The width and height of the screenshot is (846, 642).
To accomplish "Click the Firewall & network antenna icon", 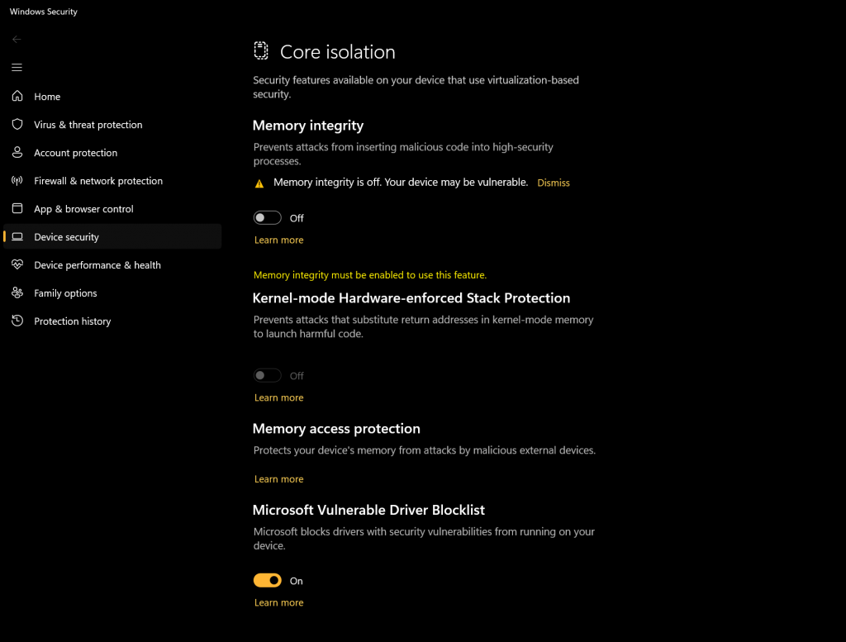I will coord(17,181).
